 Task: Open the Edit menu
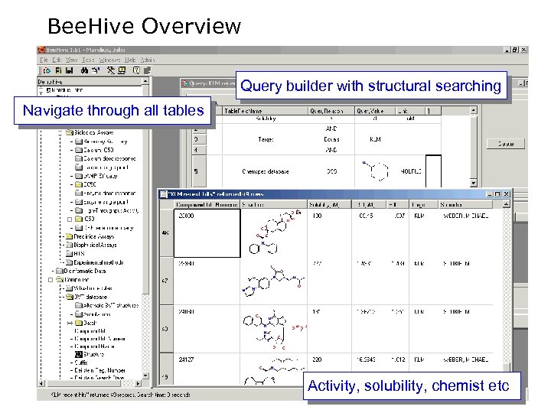[x=57, y=60]
